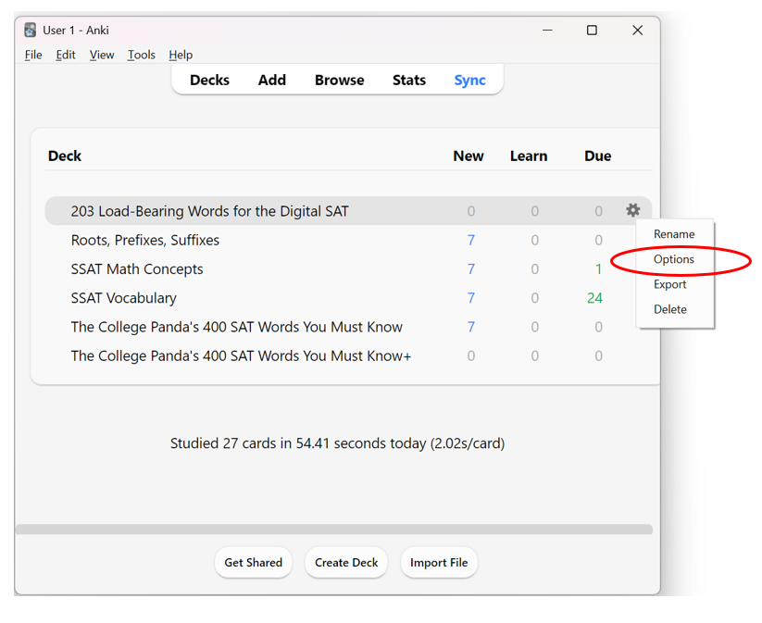Open the Edit menu

click(x=66, y=55)
